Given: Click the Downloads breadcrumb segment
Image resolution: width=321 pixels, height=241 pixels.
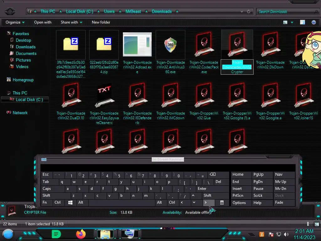Looking at the screenshot, I should pos(162,12).
